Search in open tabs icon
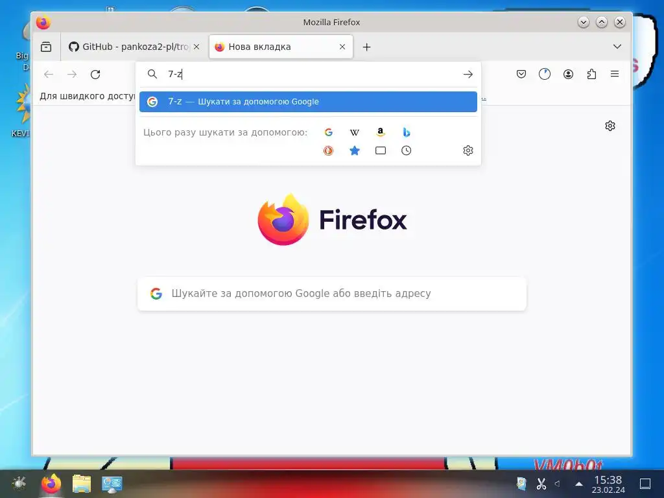Screen dimensions: 664x498 pos(380,150)
